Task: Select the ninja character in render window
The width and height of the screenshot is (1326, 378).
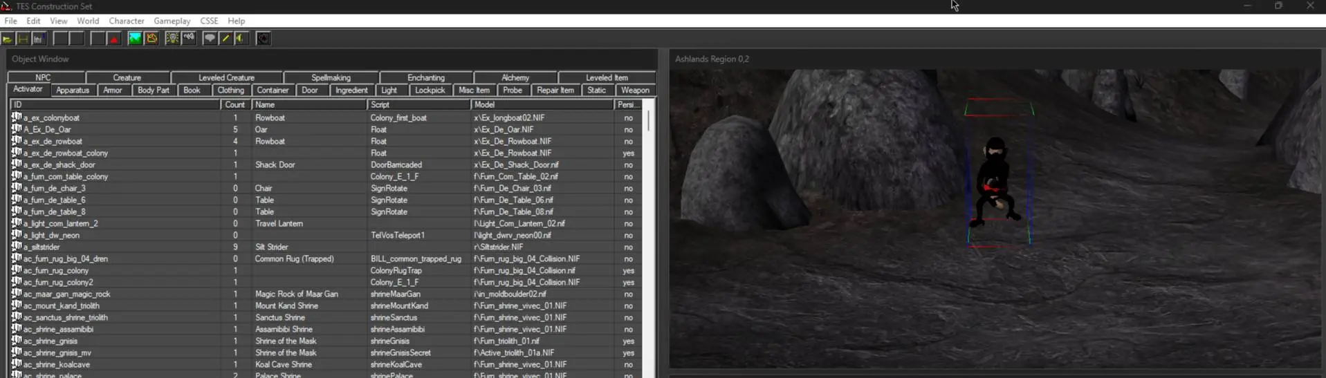Action: coord(996,181)
